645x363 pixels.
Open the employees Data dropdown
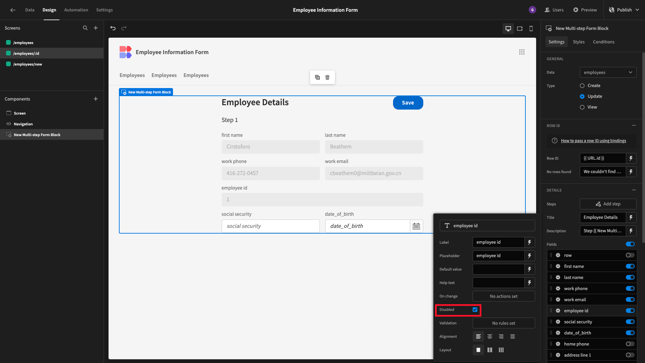pos(608,73)
